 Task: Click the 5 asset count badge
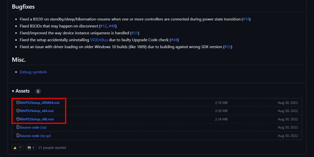coord(38,91)
